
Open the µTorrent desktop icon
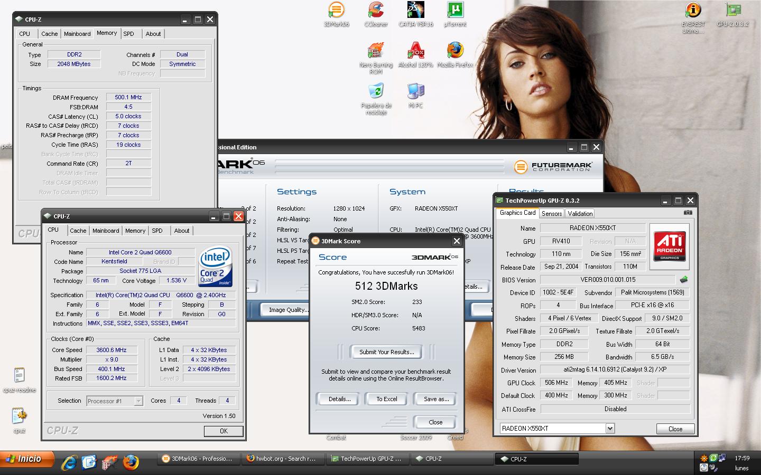[455, 14]
